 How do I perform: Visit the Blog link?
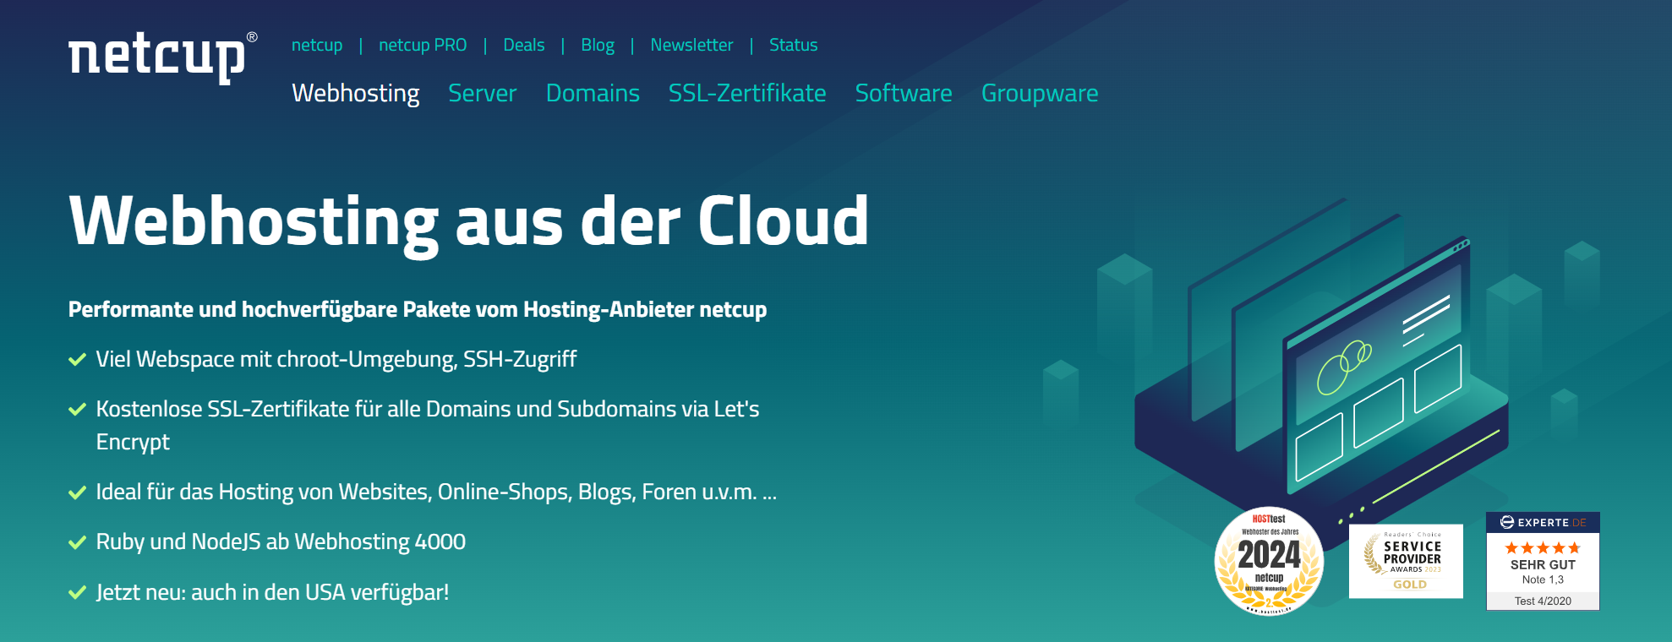[x=598, y=45]
